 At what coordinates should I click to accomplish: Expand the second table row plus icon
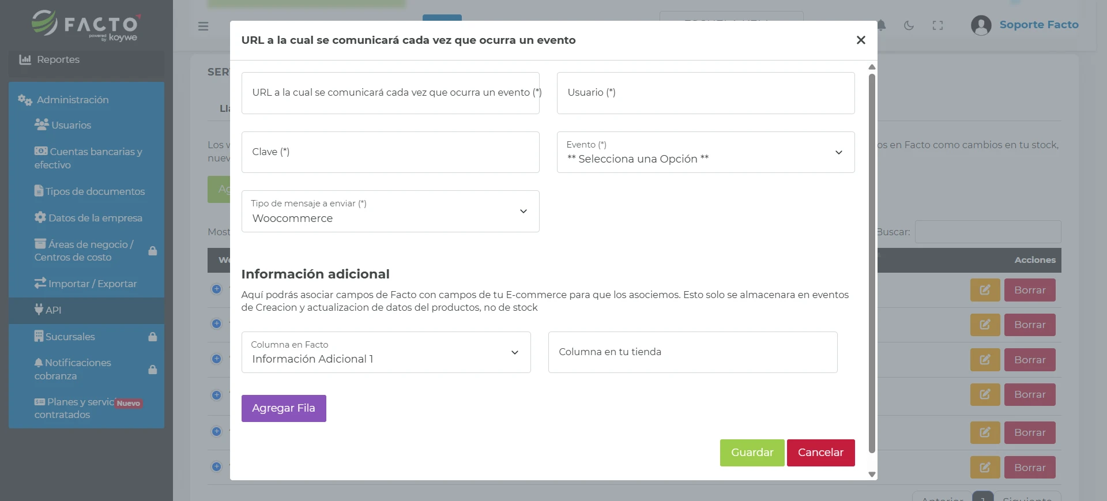click(216, 323)
